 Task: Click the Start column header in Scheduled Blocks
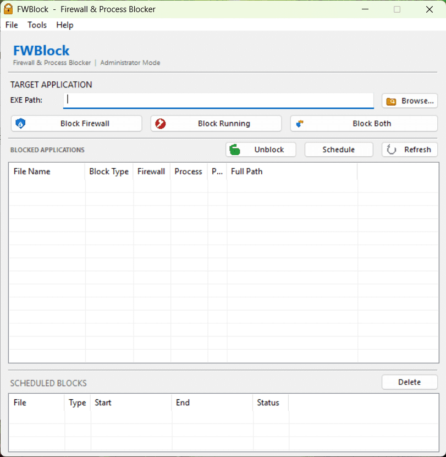pos(131,403)
